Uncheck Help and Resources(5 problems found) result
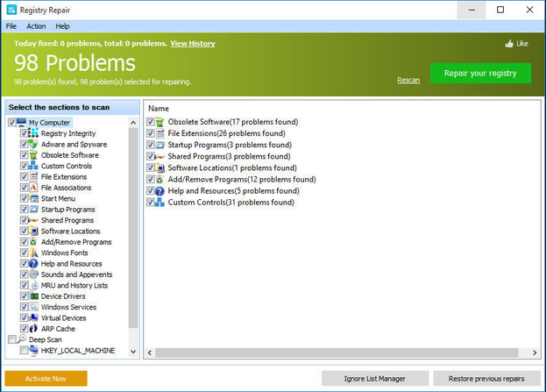Image resolution: width=546 pixels, height=392 pixels. pyautogui.click(x=151, y=190)
